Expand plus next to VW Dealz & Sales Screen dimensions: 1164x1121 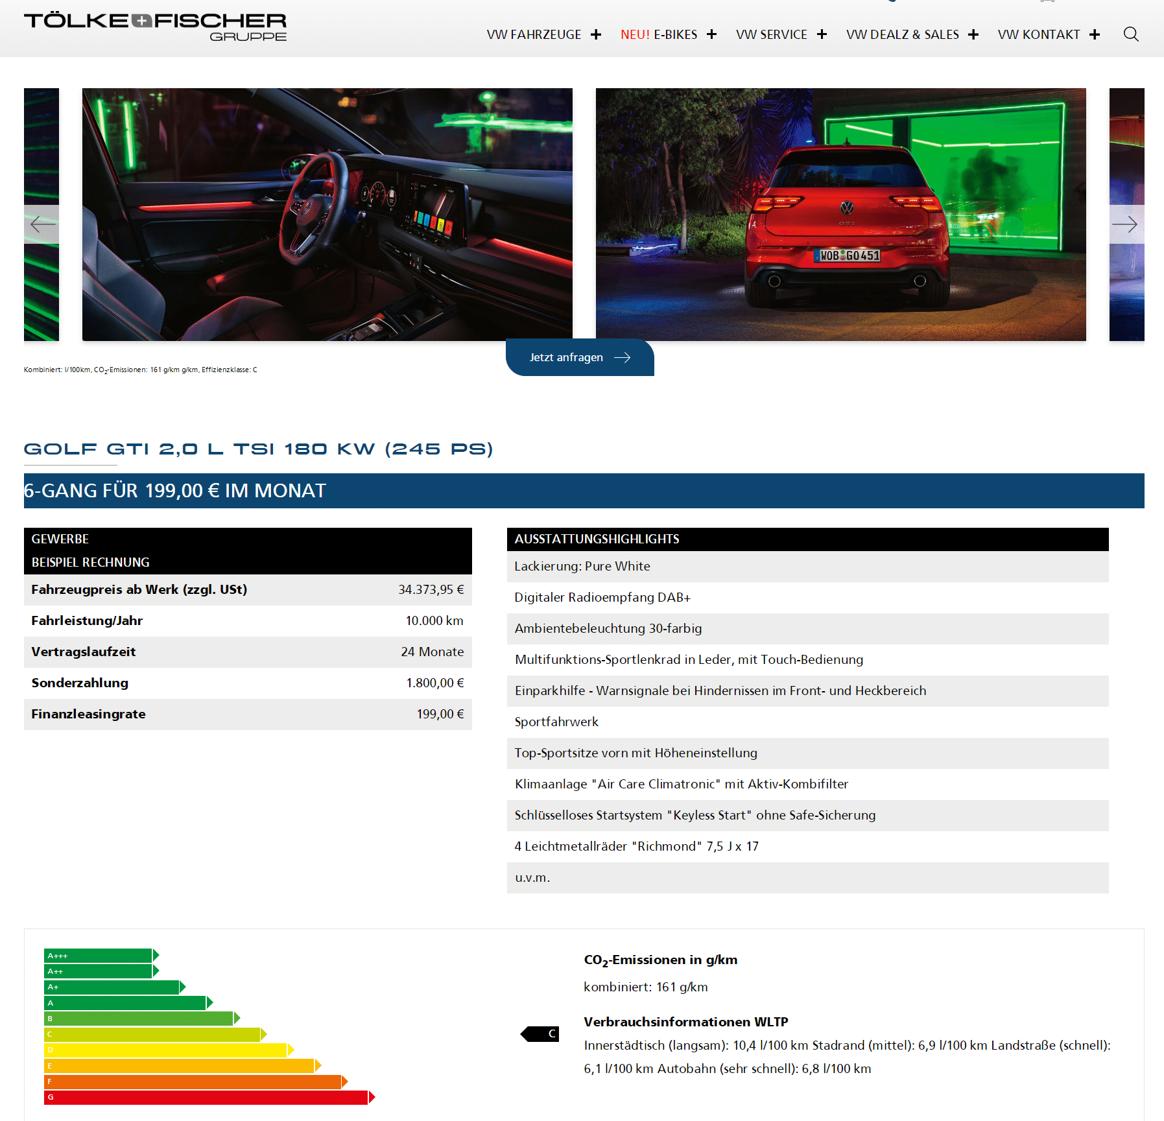(x=973, y=34)
